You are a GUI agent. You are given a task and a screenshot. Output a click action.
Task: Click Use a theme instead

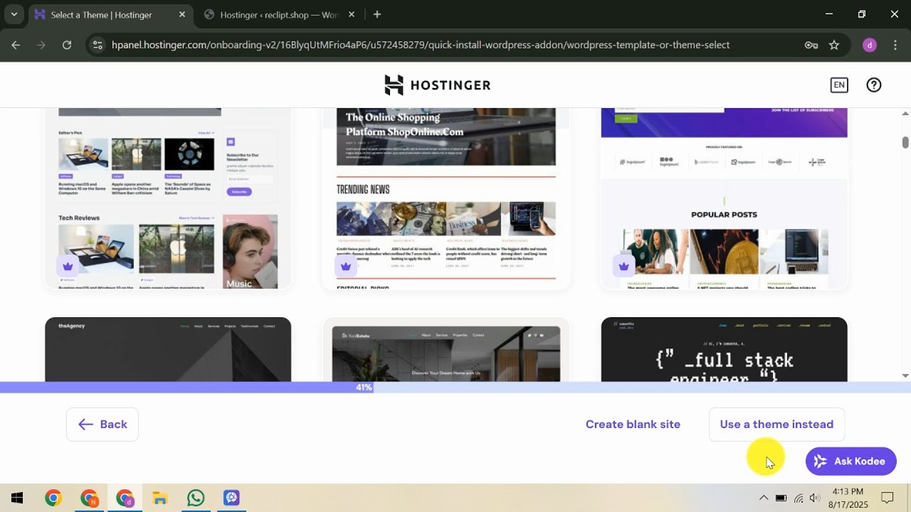tap(776, 425)
